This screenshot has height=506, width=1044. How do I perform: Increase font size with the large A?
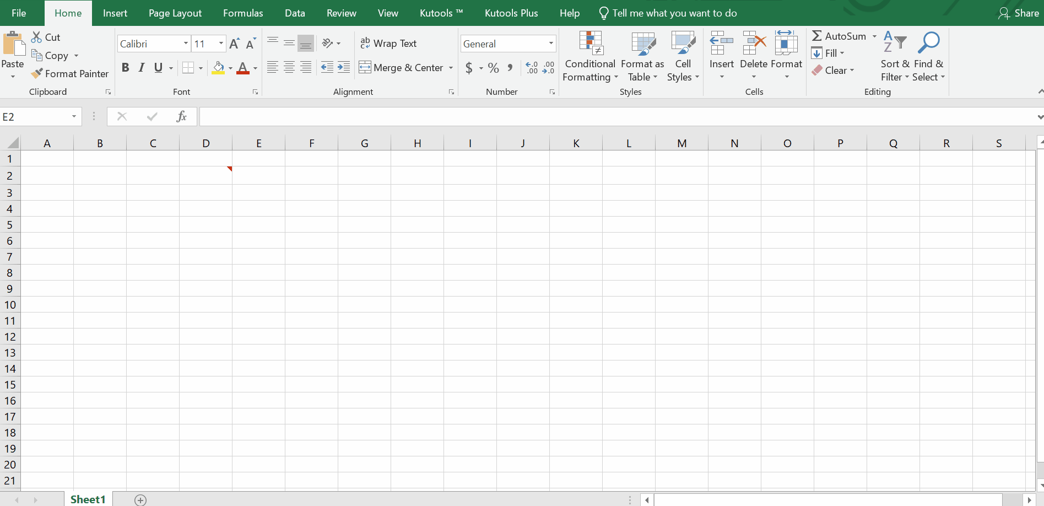[234, 44]
